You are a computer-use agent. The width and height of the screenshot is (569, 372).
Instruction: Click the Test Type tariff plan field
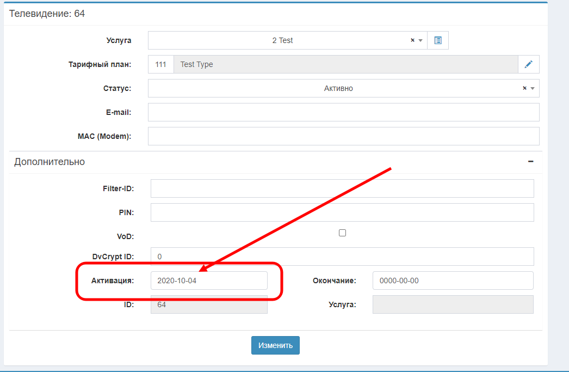(345, 64)
